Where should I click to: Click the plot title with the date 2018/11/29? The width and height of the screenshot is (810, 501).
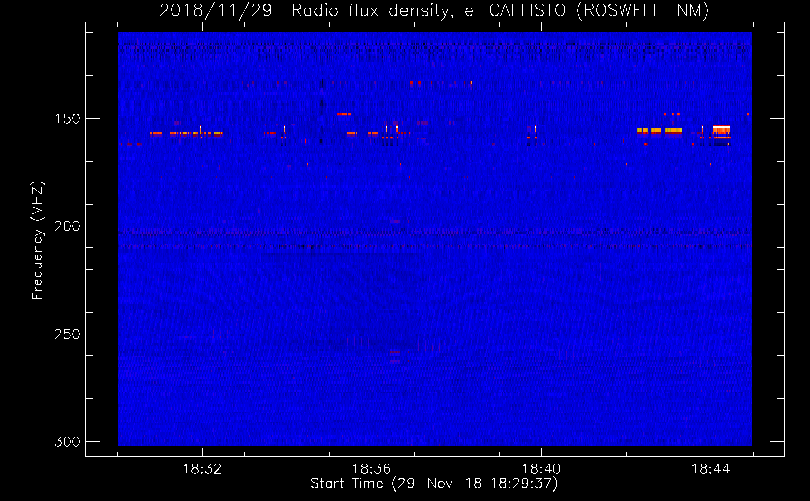tap(434, 10)
